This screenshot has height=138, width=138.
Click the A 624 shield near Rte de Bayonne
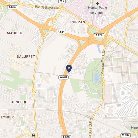pos(12,7)
